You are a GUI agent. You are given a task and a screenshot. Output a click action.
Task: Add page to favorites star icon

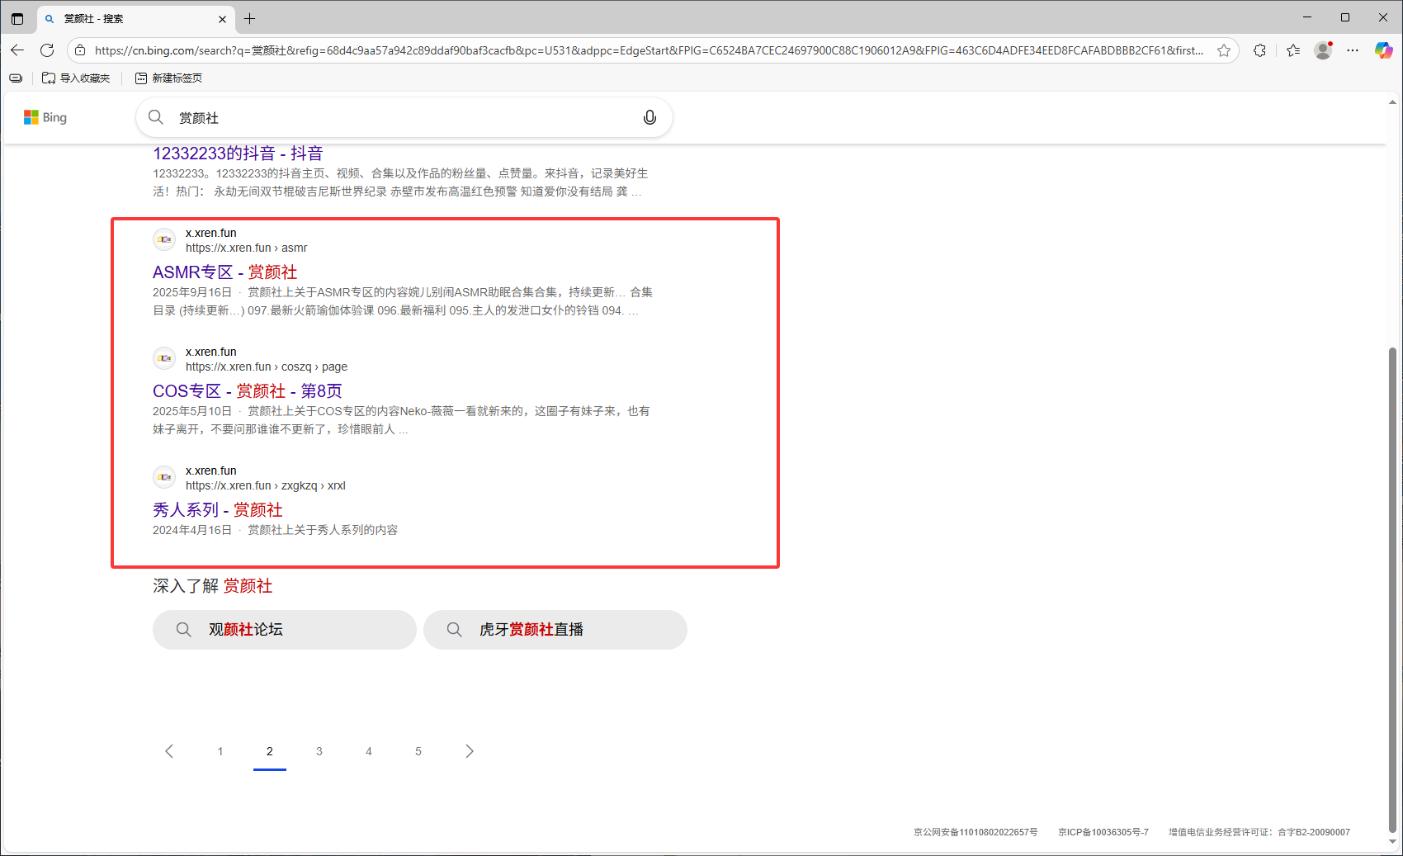click(1224, 50)
